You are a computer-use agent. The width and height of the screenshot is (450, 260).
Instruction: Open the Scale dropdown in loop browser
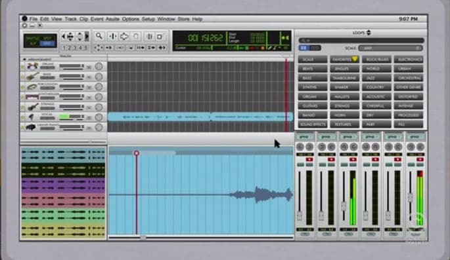pos(391,48)
